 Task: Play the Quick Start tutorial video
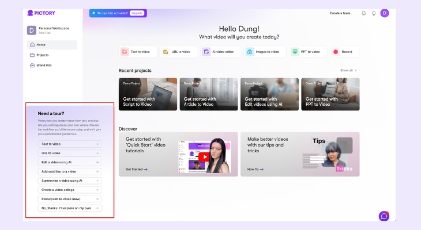(x=204, y=156)
